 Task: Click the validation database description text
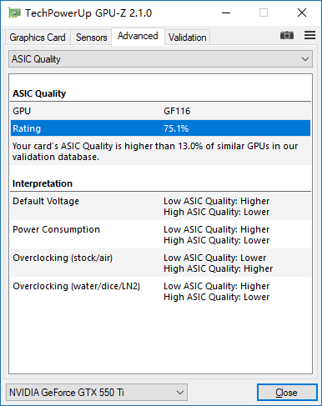pos(155,152)
